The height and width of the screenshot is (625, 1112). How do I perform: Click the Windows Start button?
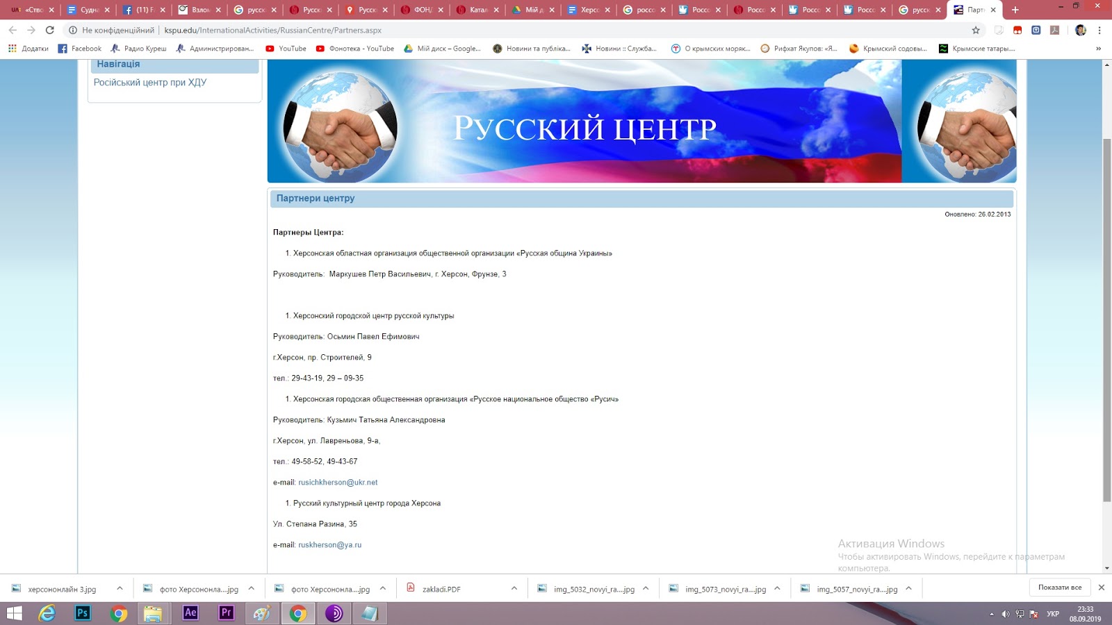[x=14, y=613]
